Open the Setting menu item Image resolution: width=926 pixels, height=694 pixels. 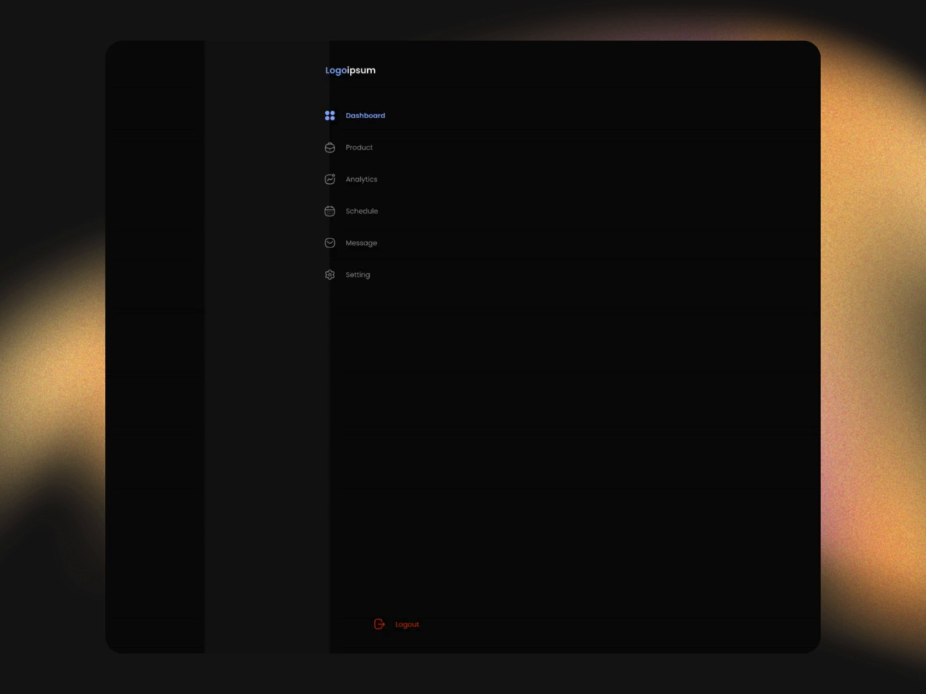point(358,274)
